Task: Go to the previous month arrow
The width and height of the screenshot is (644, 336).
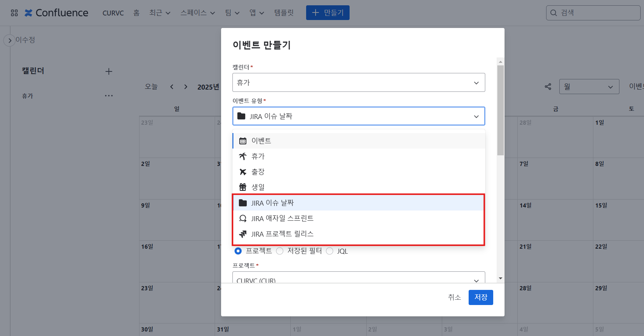Action: [172, 87]
